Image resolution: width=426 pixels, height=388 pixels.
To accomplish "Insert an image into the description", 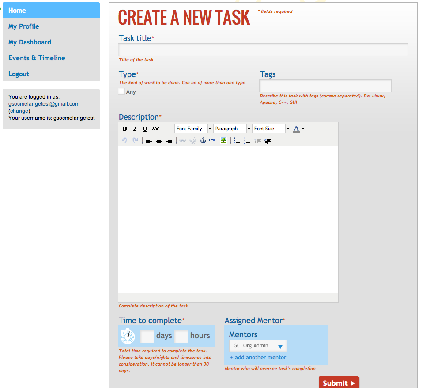I will 224,140.
